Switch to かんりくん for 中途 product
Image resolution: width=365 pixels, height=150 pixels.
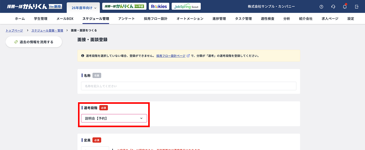[x=124, y=6]
